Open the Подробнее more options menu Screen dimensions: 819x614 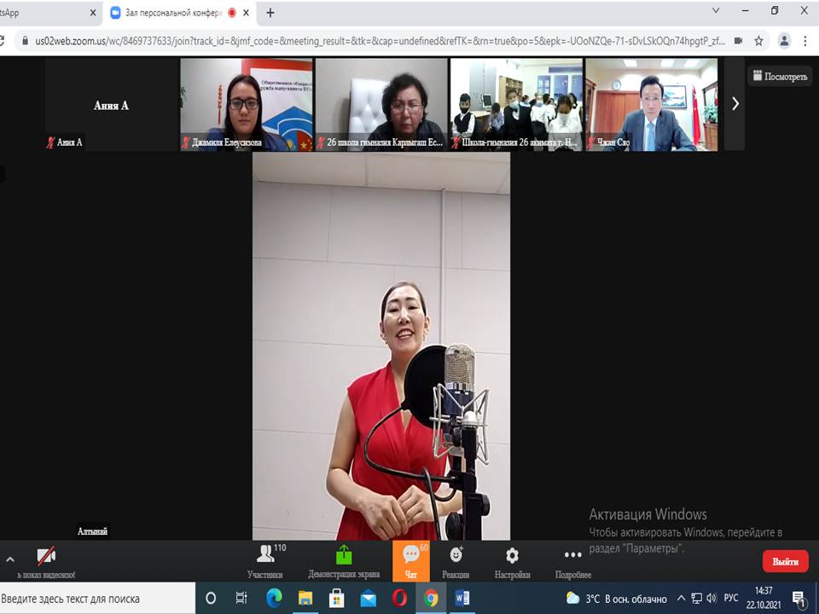[x=573, y=561]
